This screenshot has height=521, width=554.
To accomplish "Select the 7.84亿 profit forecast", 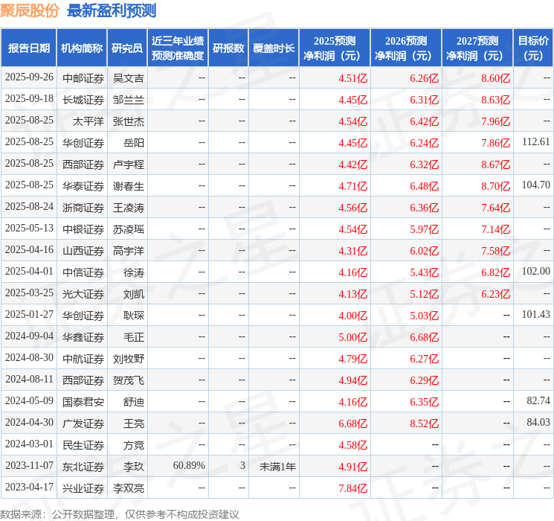I will tap(352, 488).
